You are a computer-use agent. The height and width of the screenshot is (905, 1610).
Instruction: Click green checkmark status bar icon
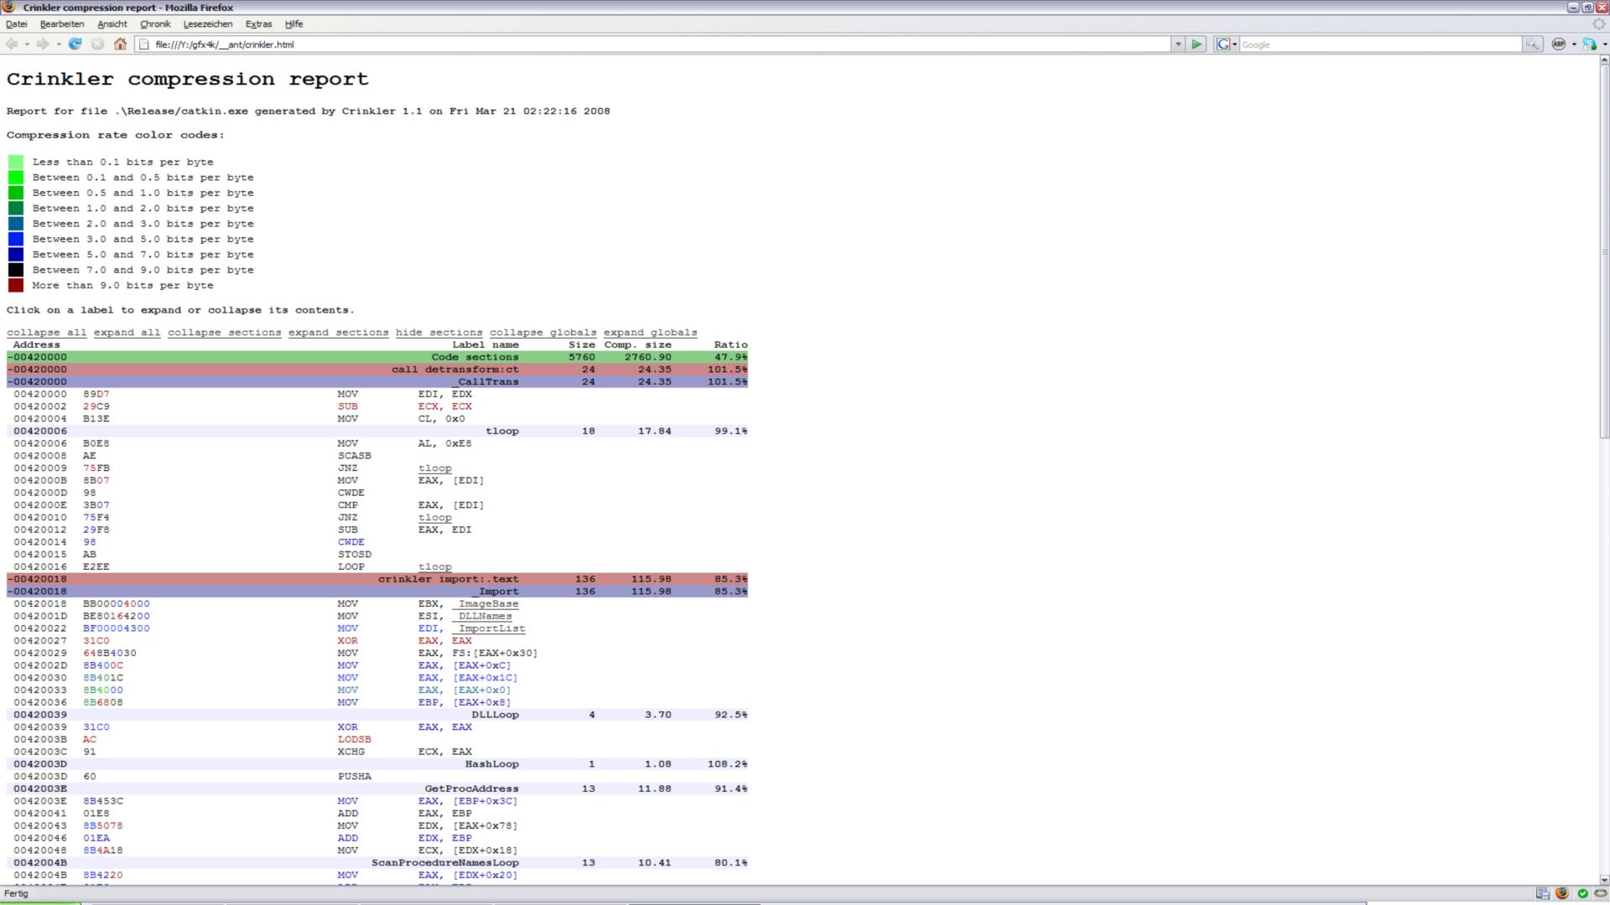point(1582,893)
